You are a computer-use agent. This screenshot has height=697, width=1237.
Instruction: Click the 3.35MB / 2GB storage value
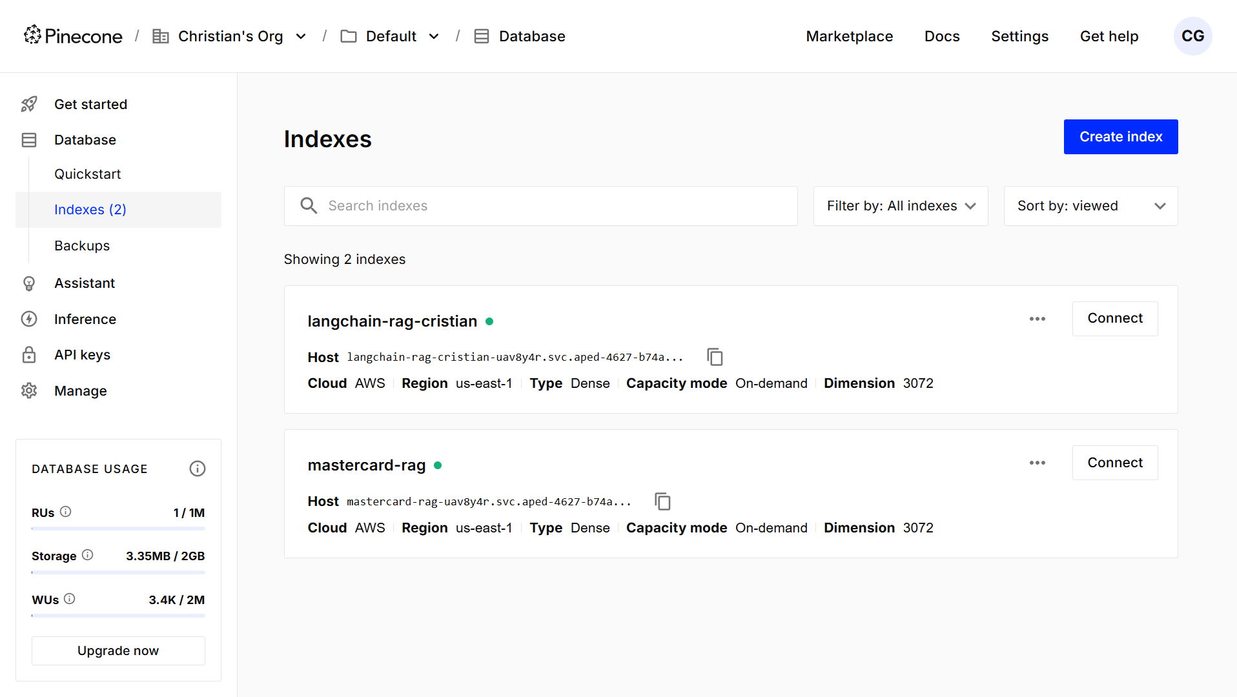(165, 556)
